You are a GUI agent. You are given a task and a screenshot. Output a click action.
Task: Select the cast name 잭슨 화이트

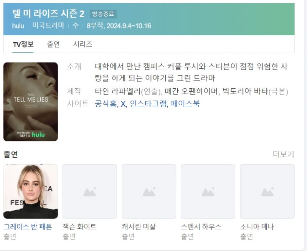pyautogui.click(x=79, y=227)
